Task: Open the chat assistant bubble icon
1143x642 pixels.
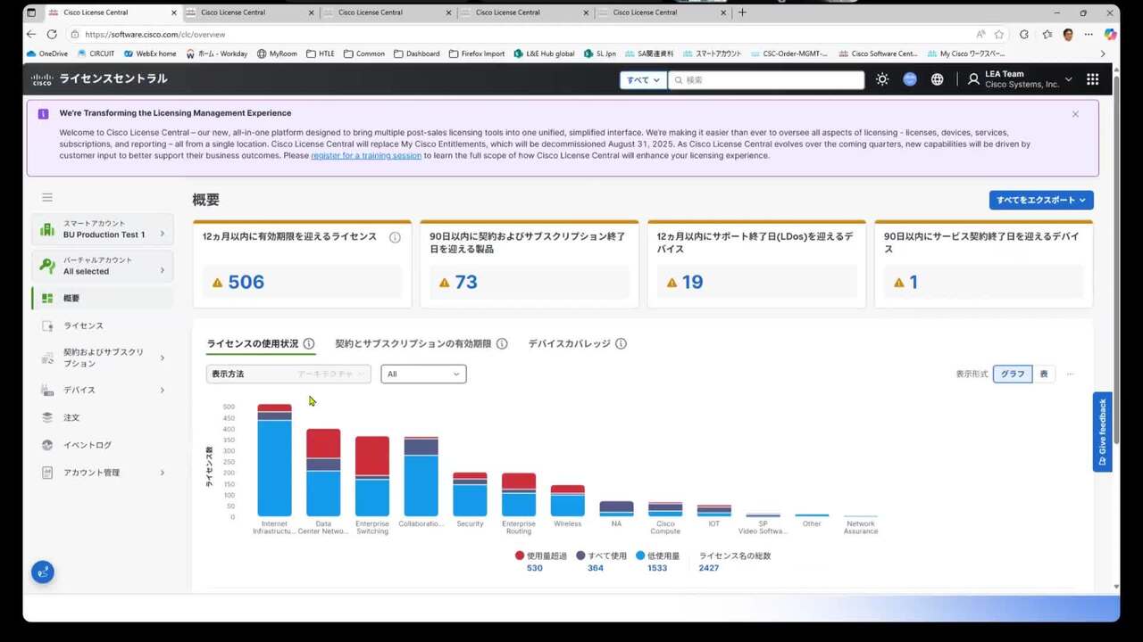Action: [x=43, y=572]
